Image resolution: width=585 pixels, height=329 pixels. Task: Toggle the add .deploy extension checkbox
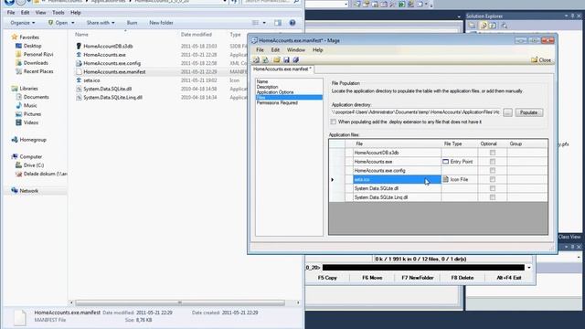(x=333, y=122)
